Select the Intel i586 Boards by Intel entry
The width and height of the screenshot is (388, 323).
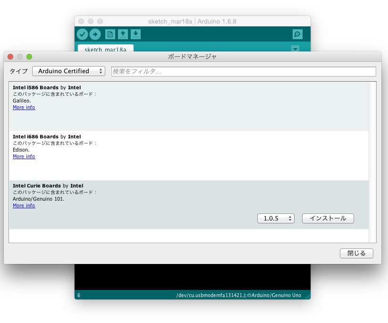[x=189, y=106]
